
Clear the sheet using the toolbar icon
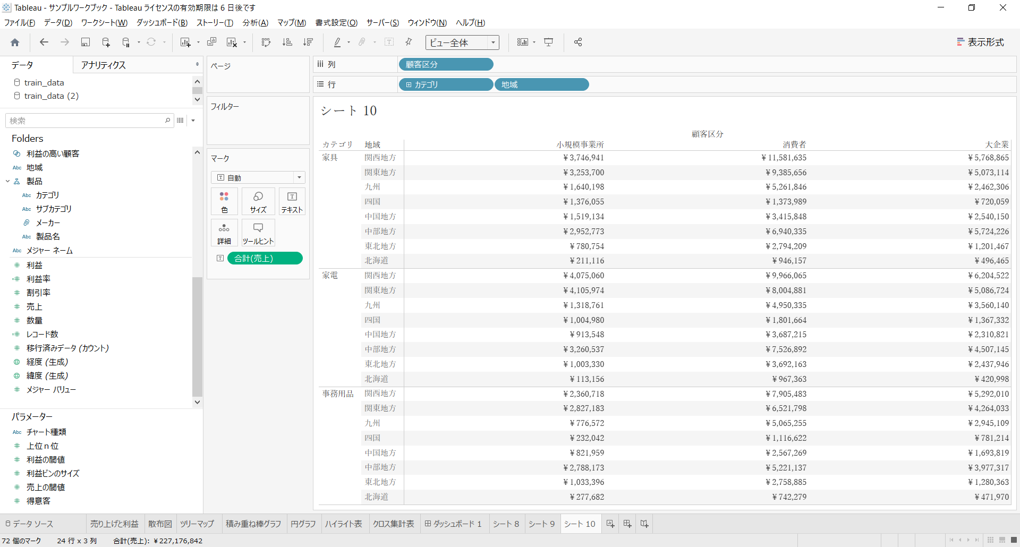click(x=232, y=42)
